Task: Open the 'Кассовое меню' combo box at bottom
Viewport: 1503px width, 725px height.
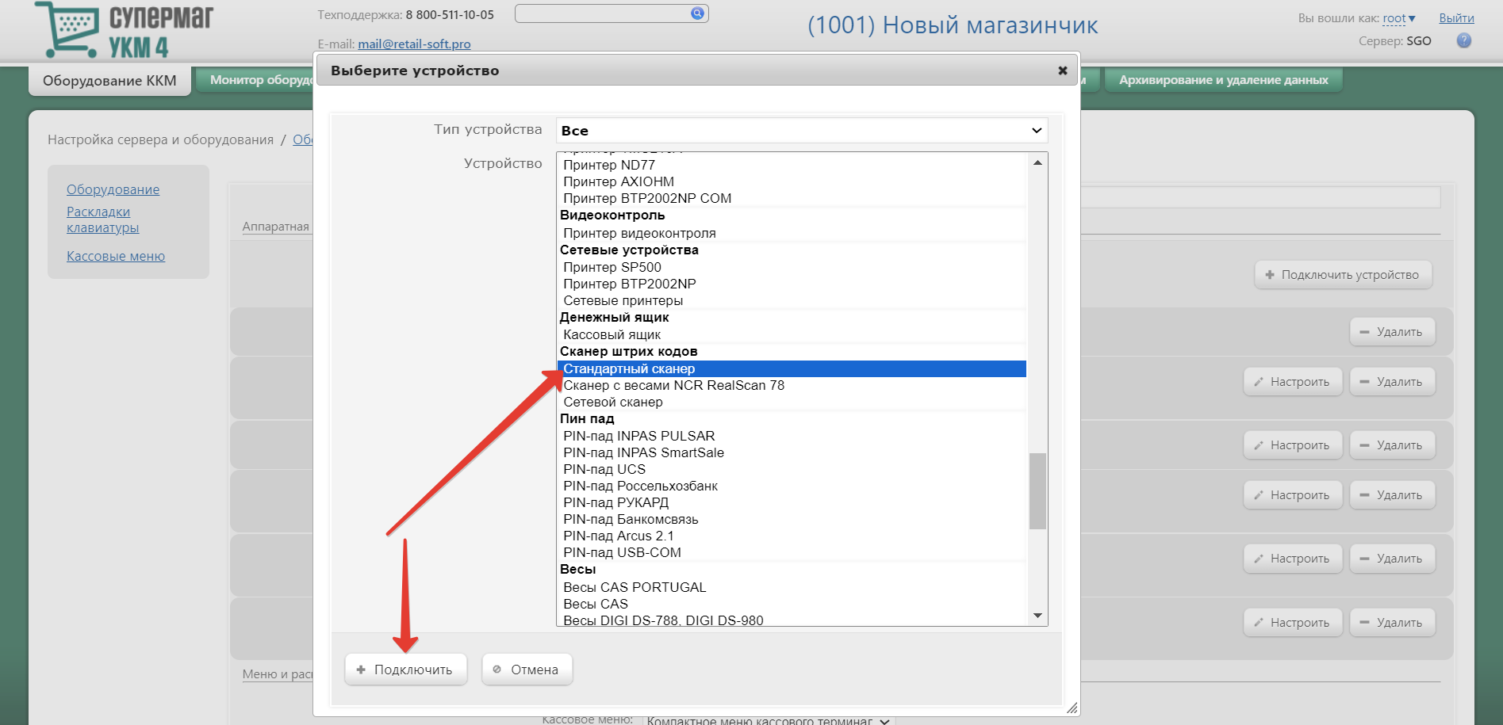Action: [768, 720]
